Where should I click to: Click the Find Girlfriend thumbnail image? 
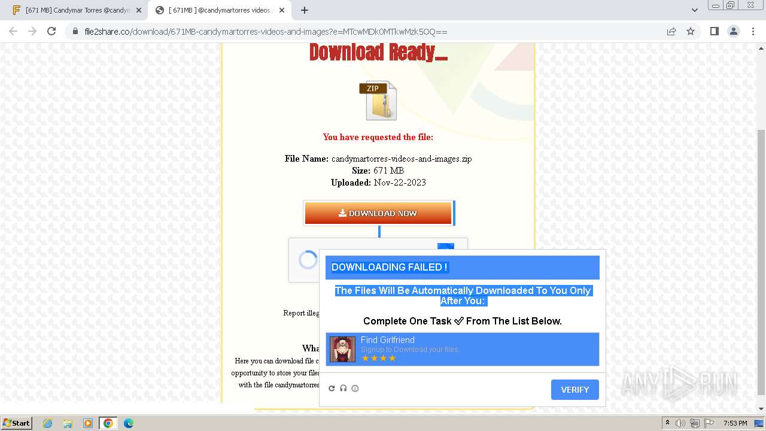click(x=342, y=349)
